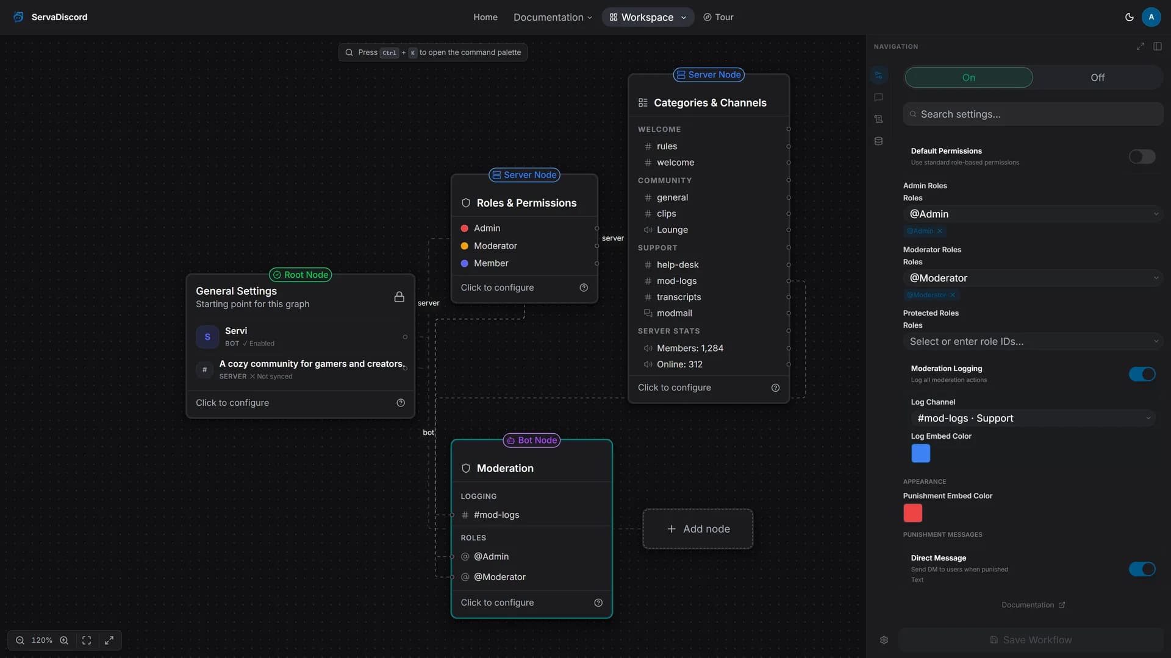Focus the Search settings field
The image size is (1171, 658).
coord(1033,114)
